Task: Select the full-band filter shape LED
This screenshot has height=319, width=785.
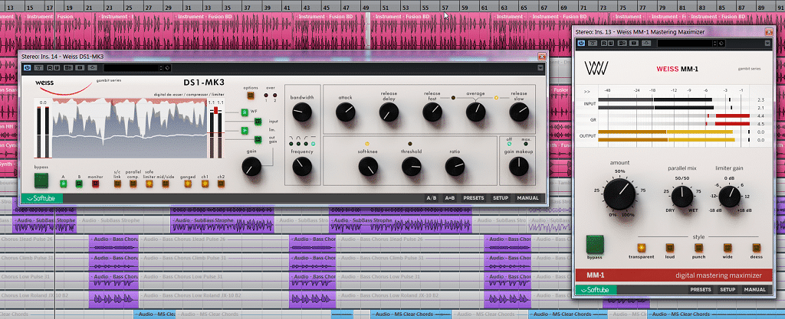Action: 313,144
